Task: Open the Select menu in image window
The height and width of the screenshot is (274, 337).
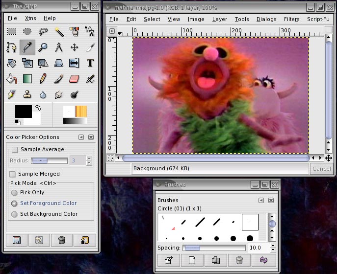Action: coord(152,19)
